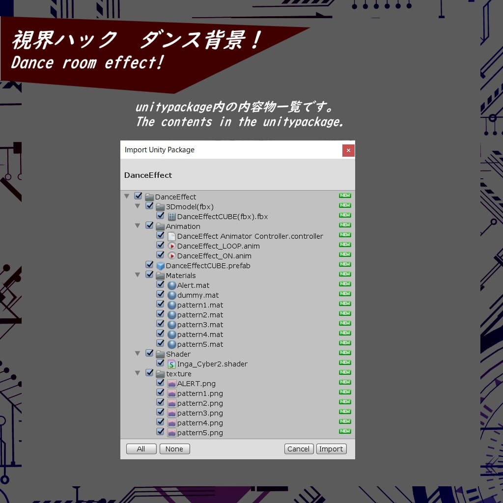Click the pattern3.png image icon
The image size is (503, 503).
[171, 413]
